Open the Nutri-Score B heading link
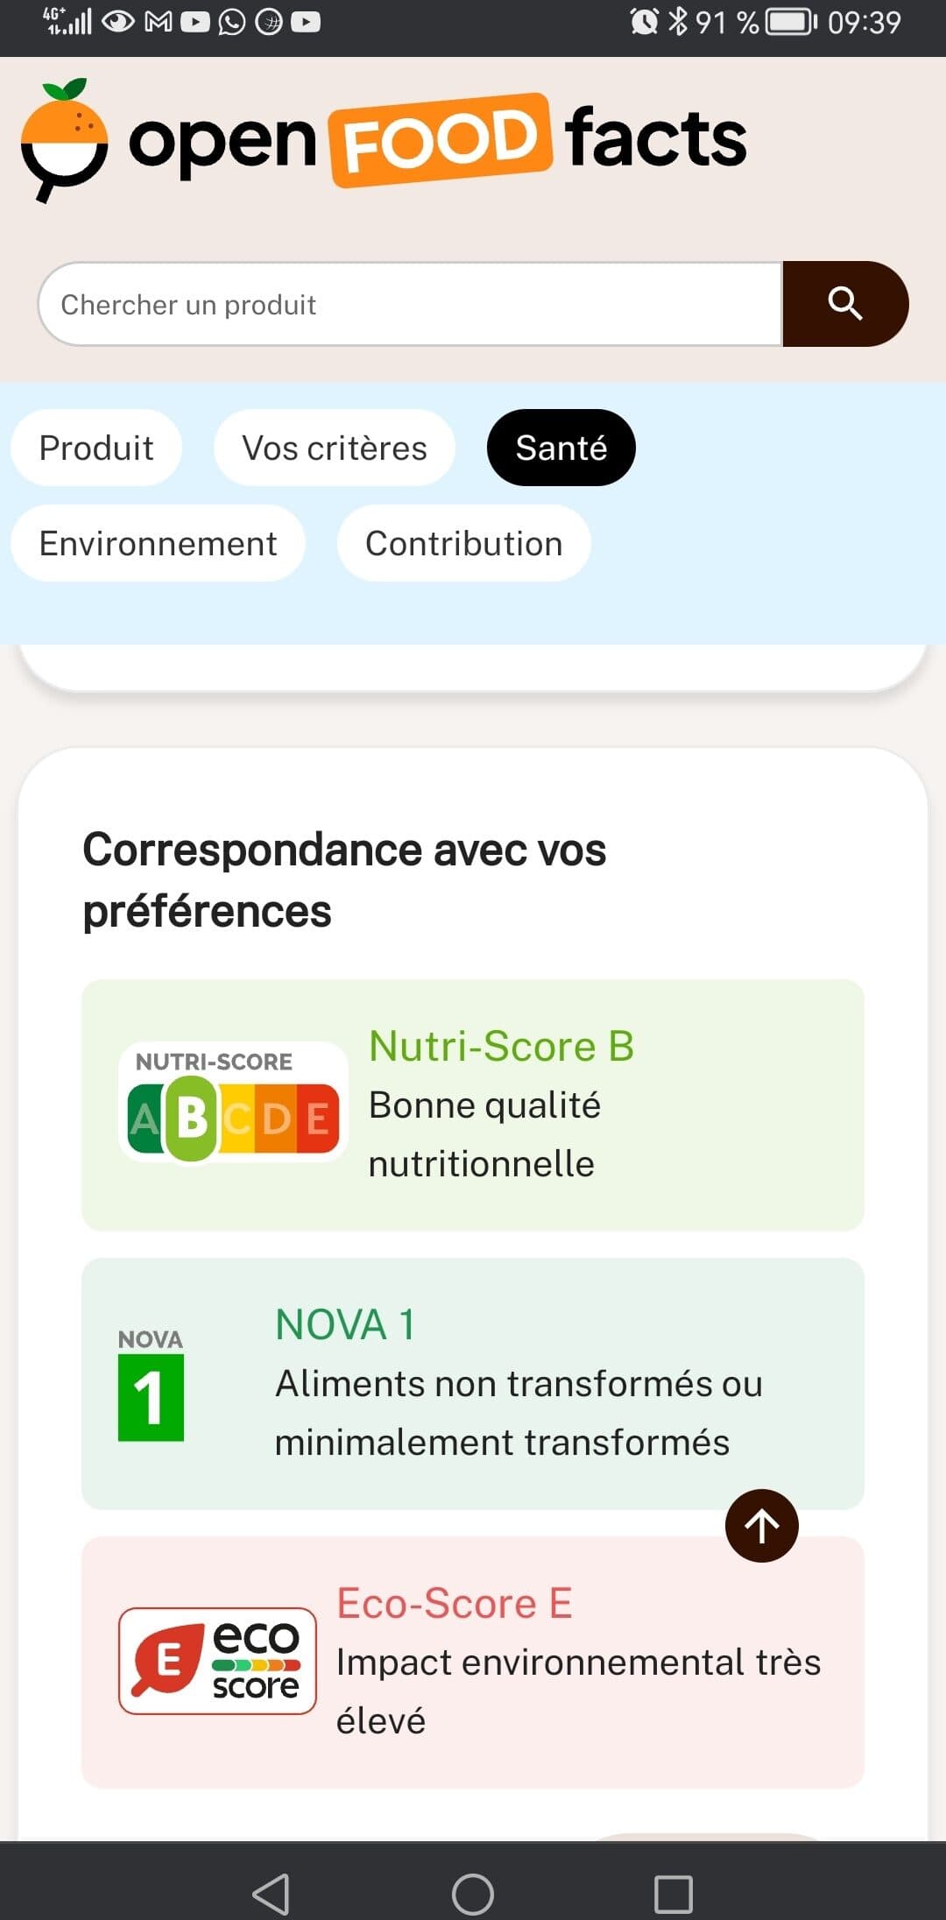 point(502,1046)
